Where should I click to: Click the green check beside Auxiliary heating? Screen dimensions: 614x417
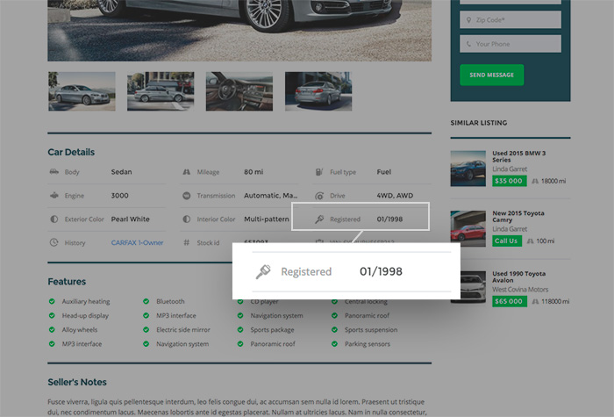[x=53, y=302]
